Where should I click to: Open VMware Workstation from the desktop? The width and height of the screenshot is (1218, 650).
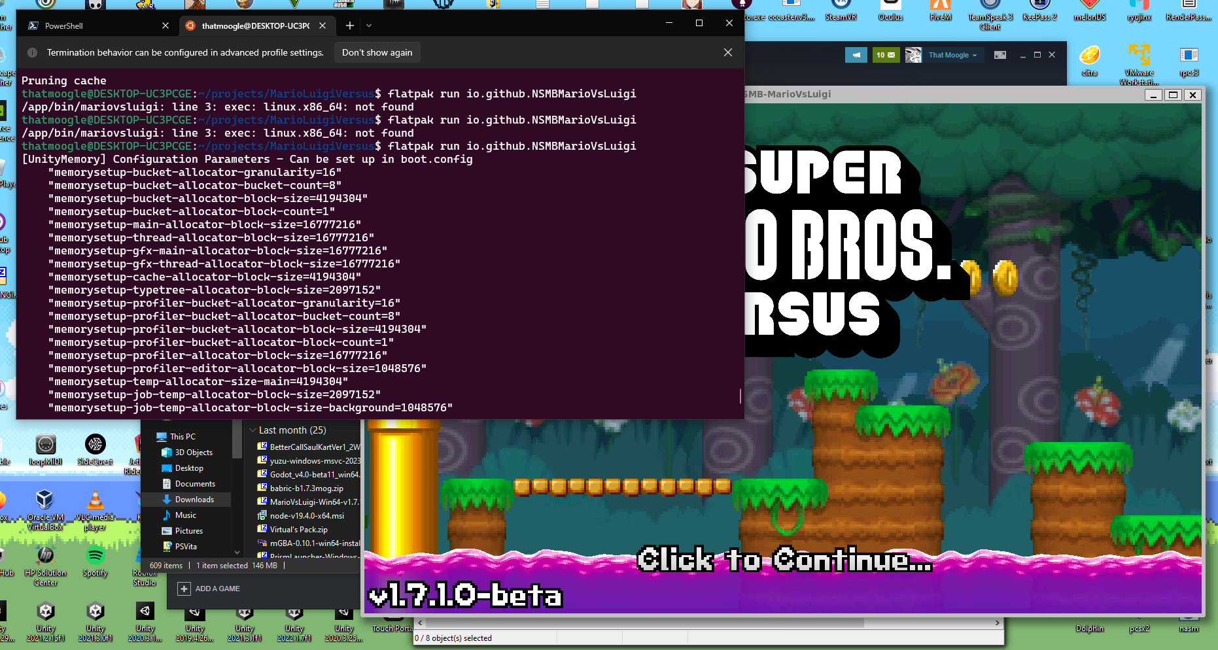point(1139,56)
